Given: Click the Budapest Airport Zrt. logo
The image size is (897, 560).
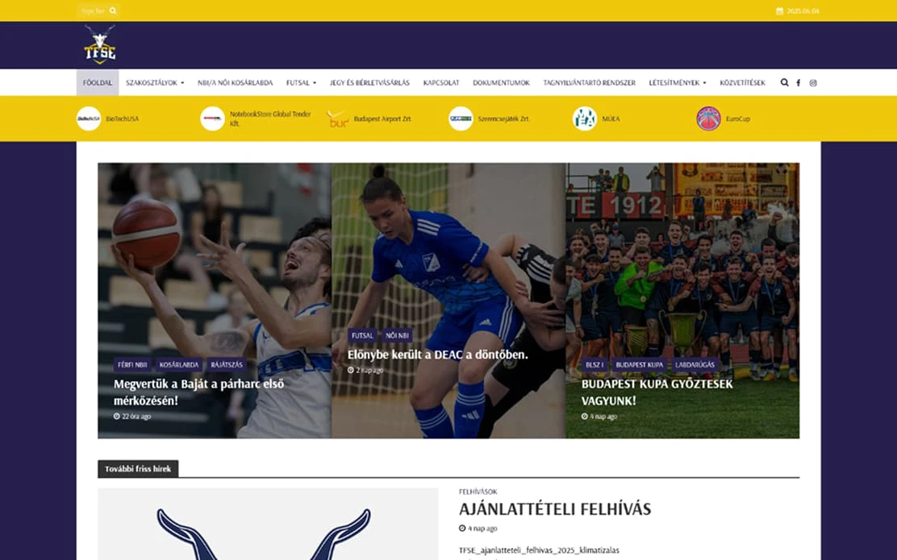Looking at the screenshot, I should [337, 119].
